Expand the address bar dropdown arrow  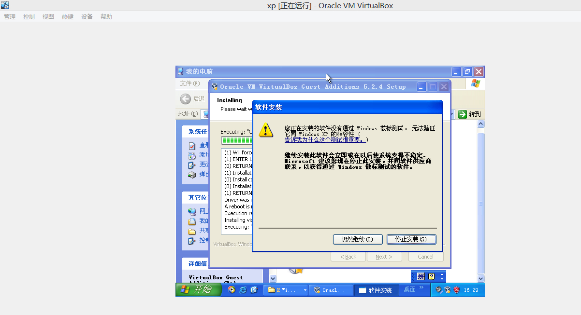point(452,114)
